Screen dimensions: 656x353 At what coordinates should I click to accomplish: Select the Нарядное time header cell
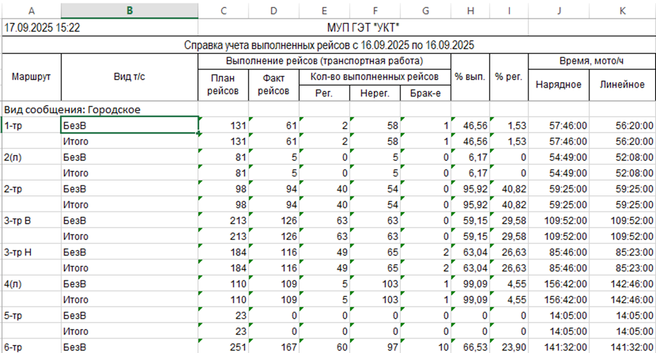[x=558, y=84]
